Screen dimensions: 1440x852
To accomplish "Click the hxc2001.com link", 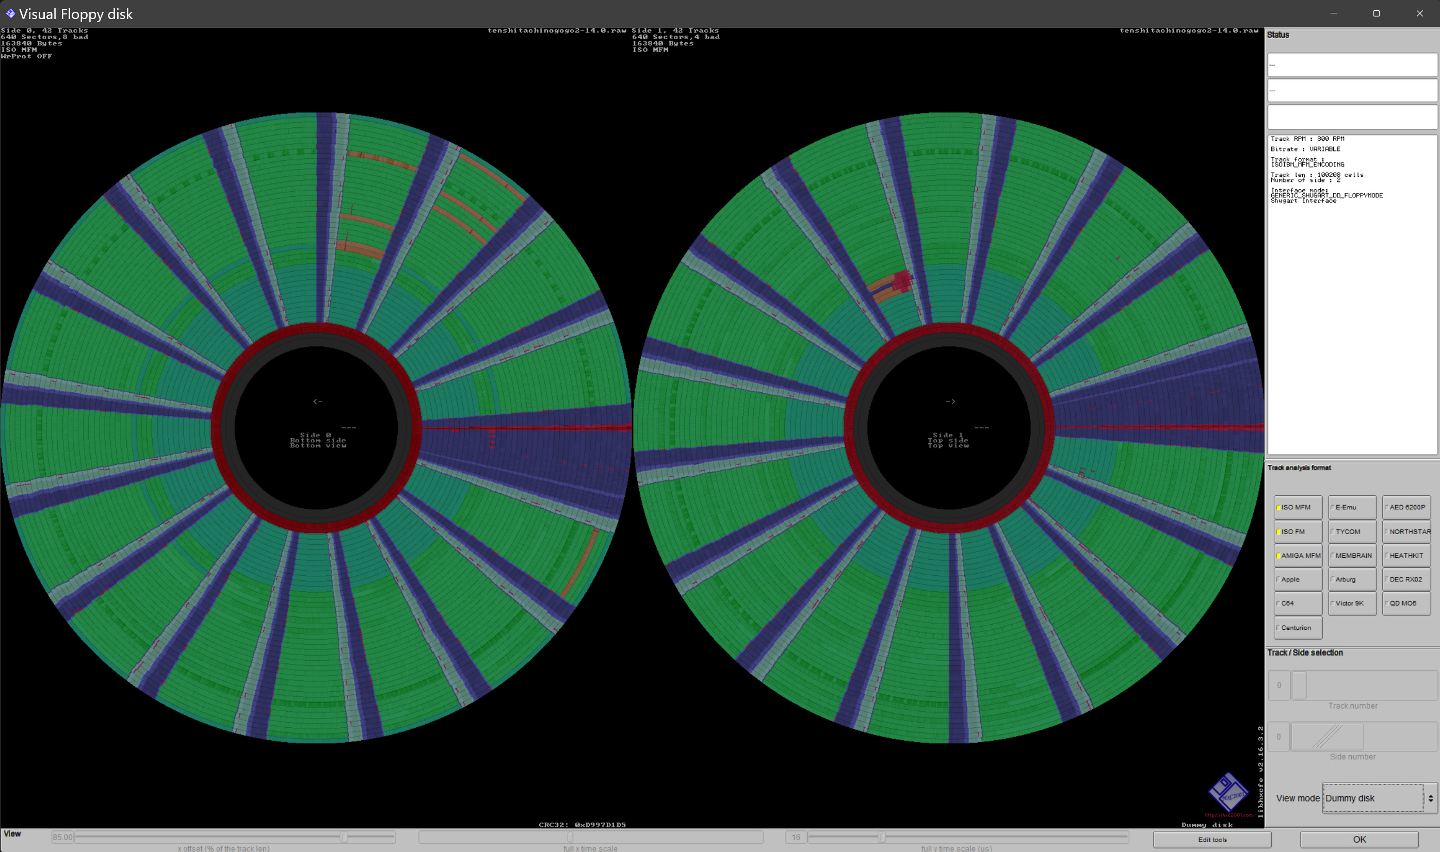I will [1228, 815].
